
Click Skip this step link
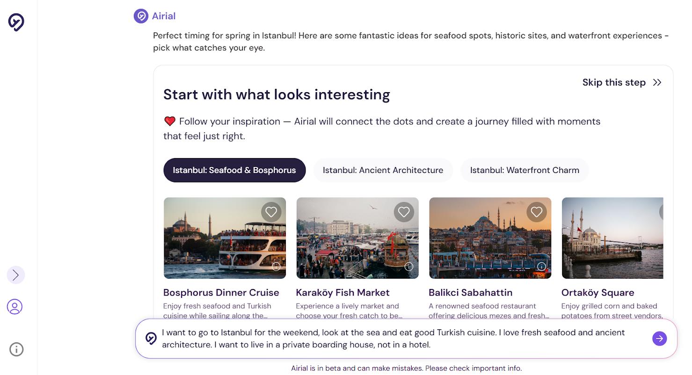(x=614, y=82)
